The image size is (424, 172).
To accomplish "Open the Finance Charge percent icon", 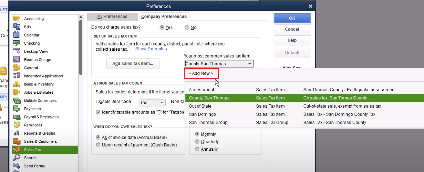I will click(x=16, y=59).
